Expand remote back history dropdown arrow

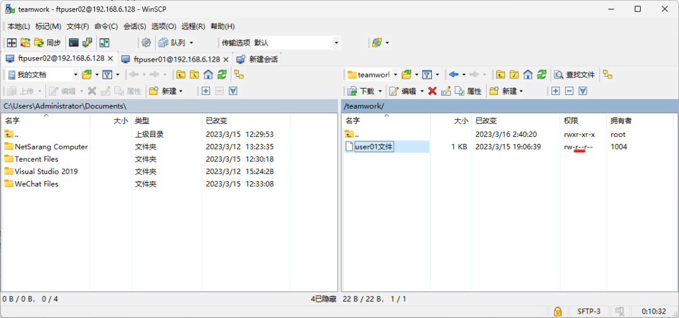pyautogui.click(x=464, y=75)
